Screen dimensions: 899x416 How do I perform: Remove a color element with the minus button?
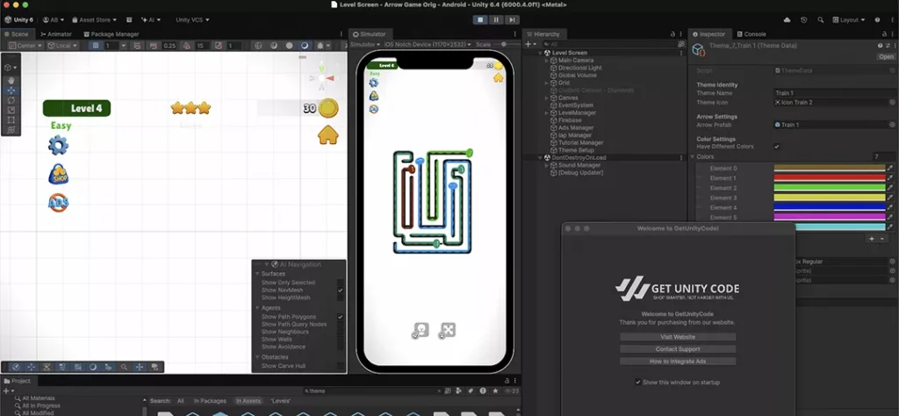pyautogui.click(x=881, y=239)
